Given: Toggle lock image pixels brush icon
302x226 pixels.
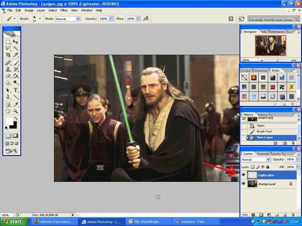Looking at the screenshot, I should (258, 167).
